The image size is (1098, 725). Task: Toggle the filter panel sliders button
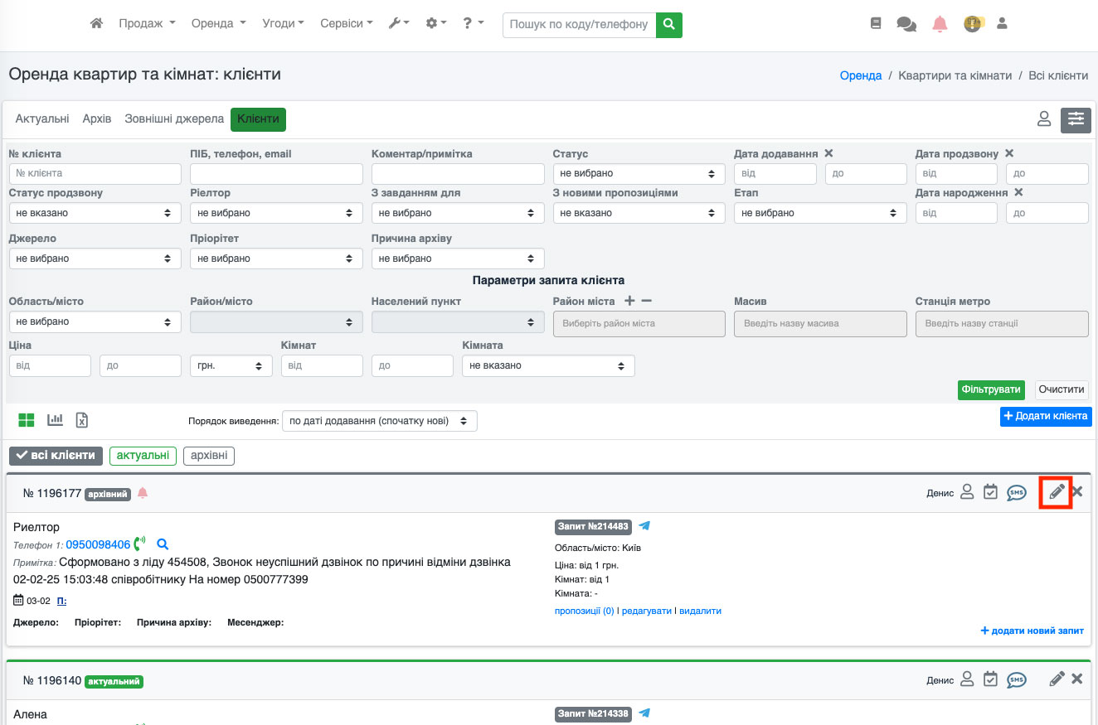(1076, 119)
